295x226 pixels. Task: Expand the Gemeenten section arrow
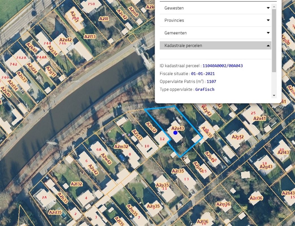click(x=268, y=33)
